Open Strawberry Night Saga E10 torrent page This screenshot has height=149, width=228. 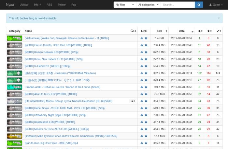click(55, 115)
